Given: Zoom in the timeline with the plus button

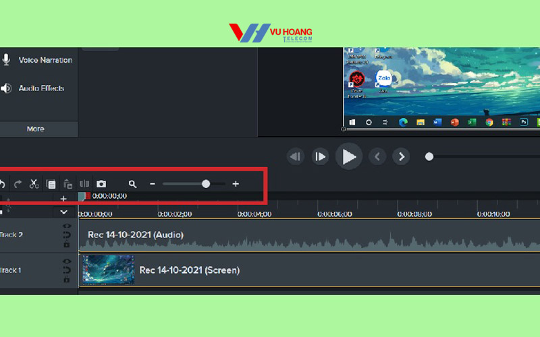Looking at the screenshot, I should 236,184.
